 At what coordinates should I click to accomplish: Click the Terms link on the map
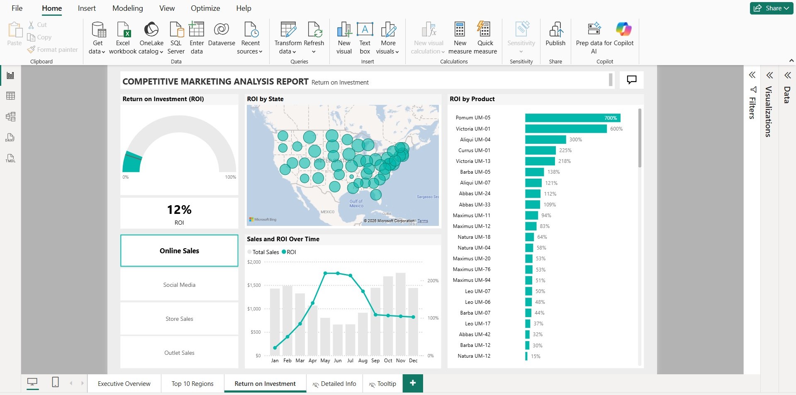[422, 221]
